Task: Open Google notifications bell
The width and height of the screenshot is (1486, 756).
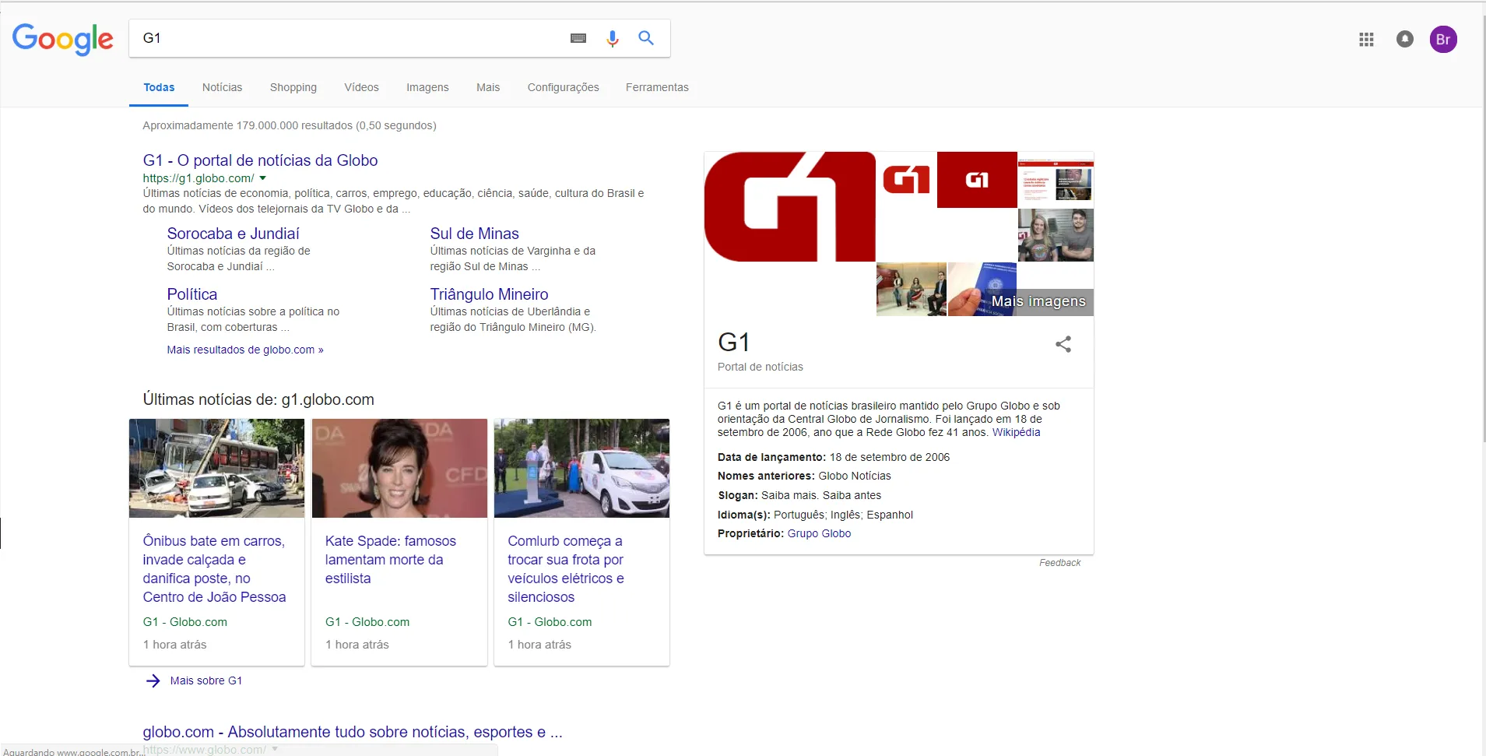Action: 1404,39
